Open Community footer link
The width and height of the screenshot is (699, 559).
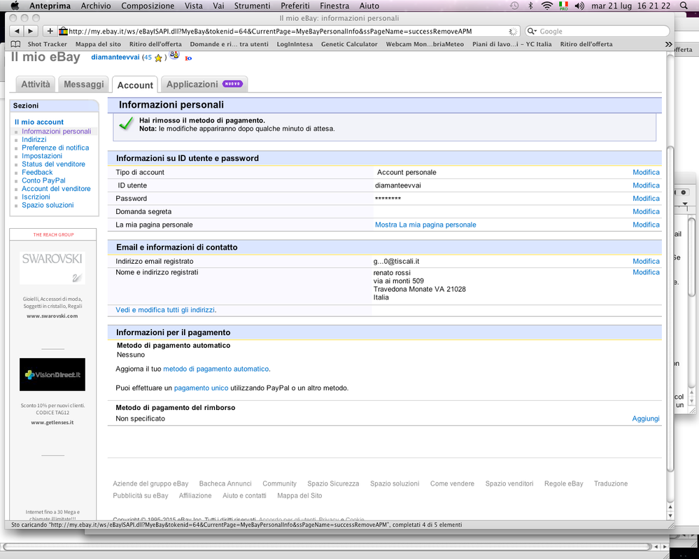tap(279, 483)
